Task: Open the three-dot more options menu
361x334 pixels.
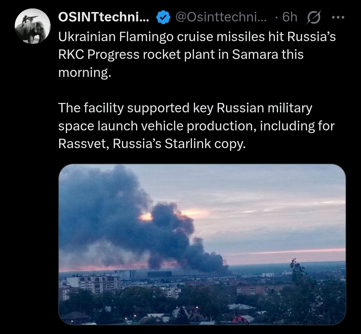Action: tap(338, 17)
